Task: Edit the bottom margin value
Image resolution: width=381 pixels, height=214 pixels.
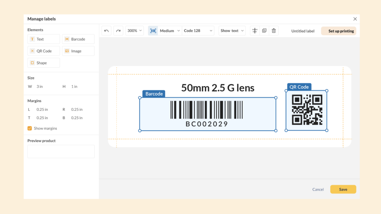Action: coord(77,118)
